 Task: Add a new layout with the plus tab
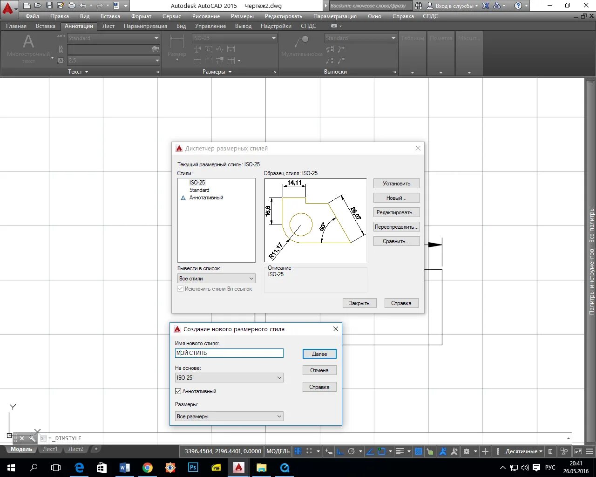(96, 449)
